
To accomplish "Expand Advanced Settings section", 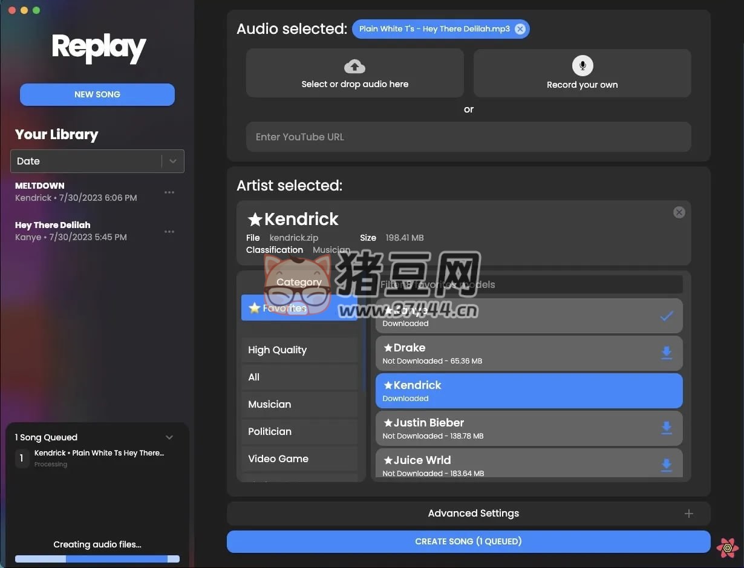I will pos(688,514).
